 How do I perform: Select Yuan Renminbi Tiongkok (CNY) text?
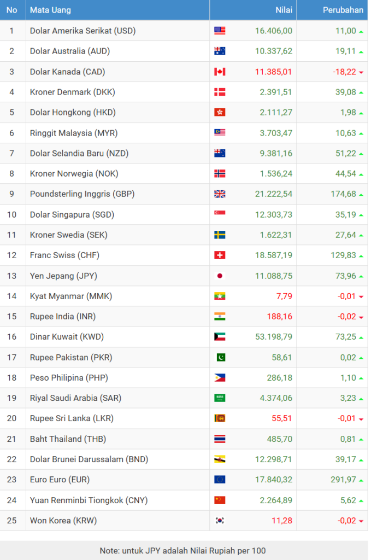[89, 500]
